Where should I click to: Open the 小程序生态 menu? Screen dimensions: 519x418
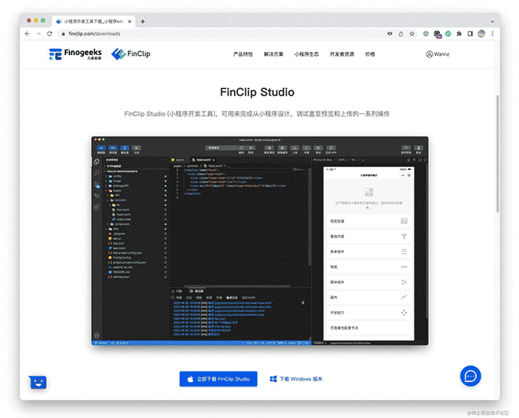[307, 54]
